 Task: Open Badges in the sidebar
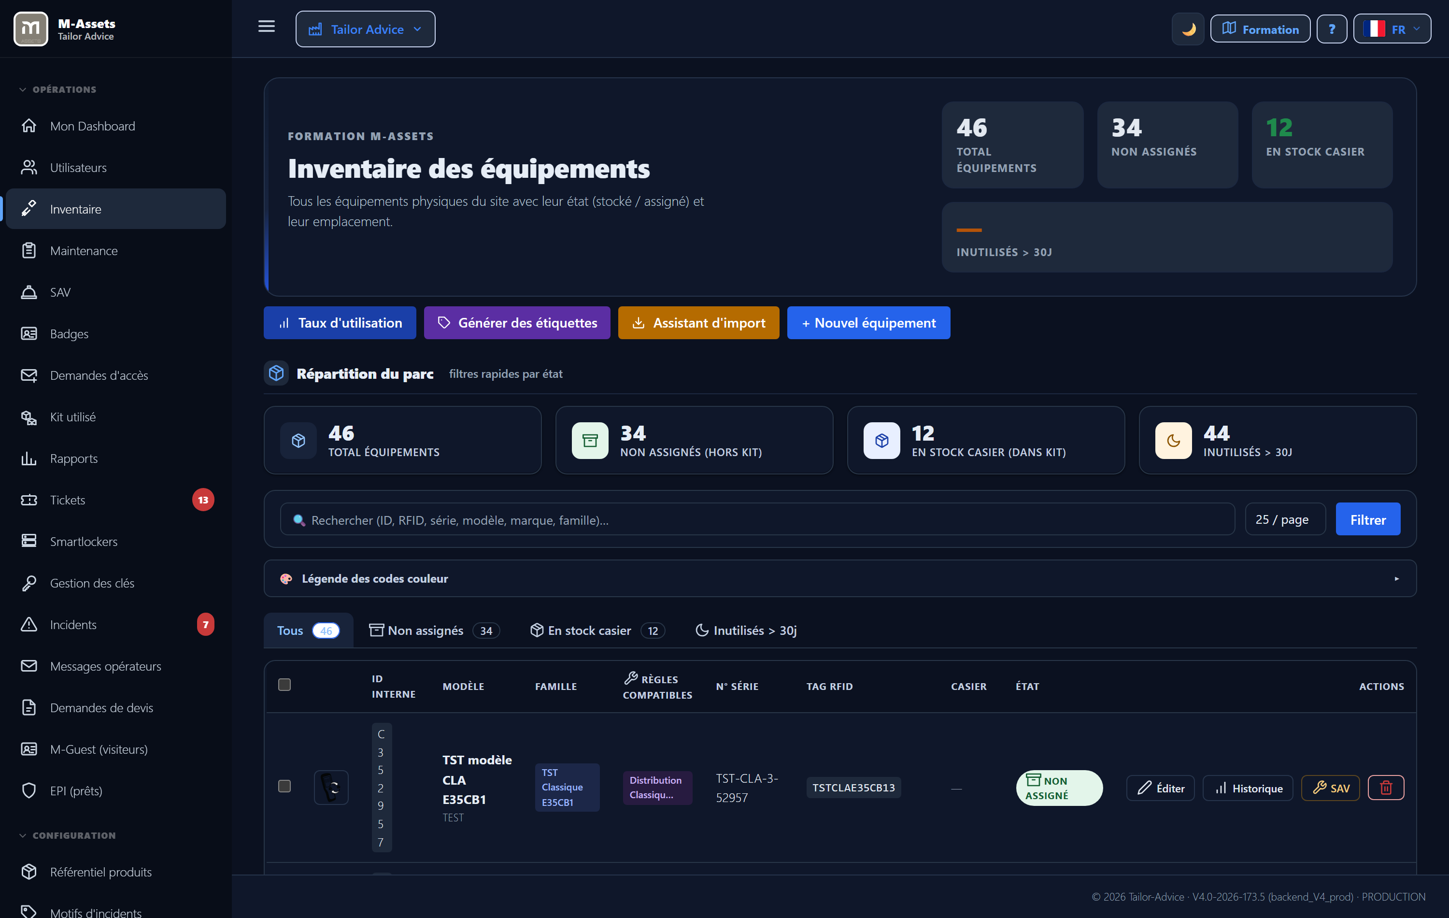(x=115, y=333)
